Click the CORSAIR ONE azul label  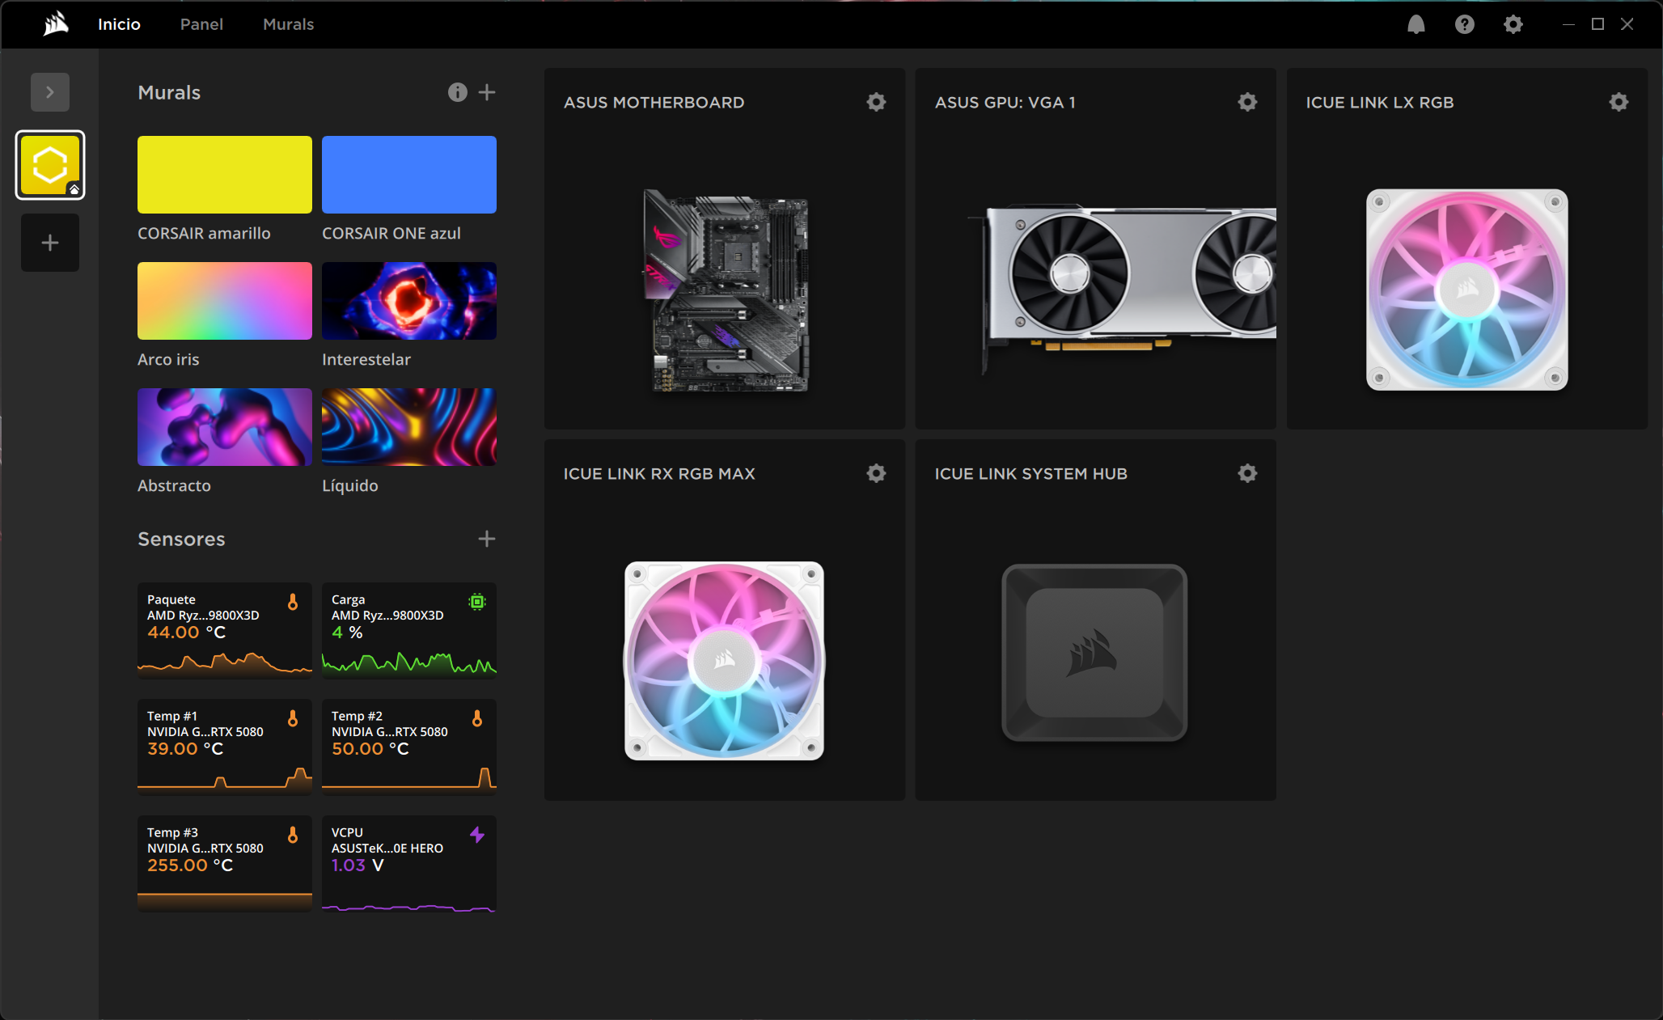pos(391,233)
